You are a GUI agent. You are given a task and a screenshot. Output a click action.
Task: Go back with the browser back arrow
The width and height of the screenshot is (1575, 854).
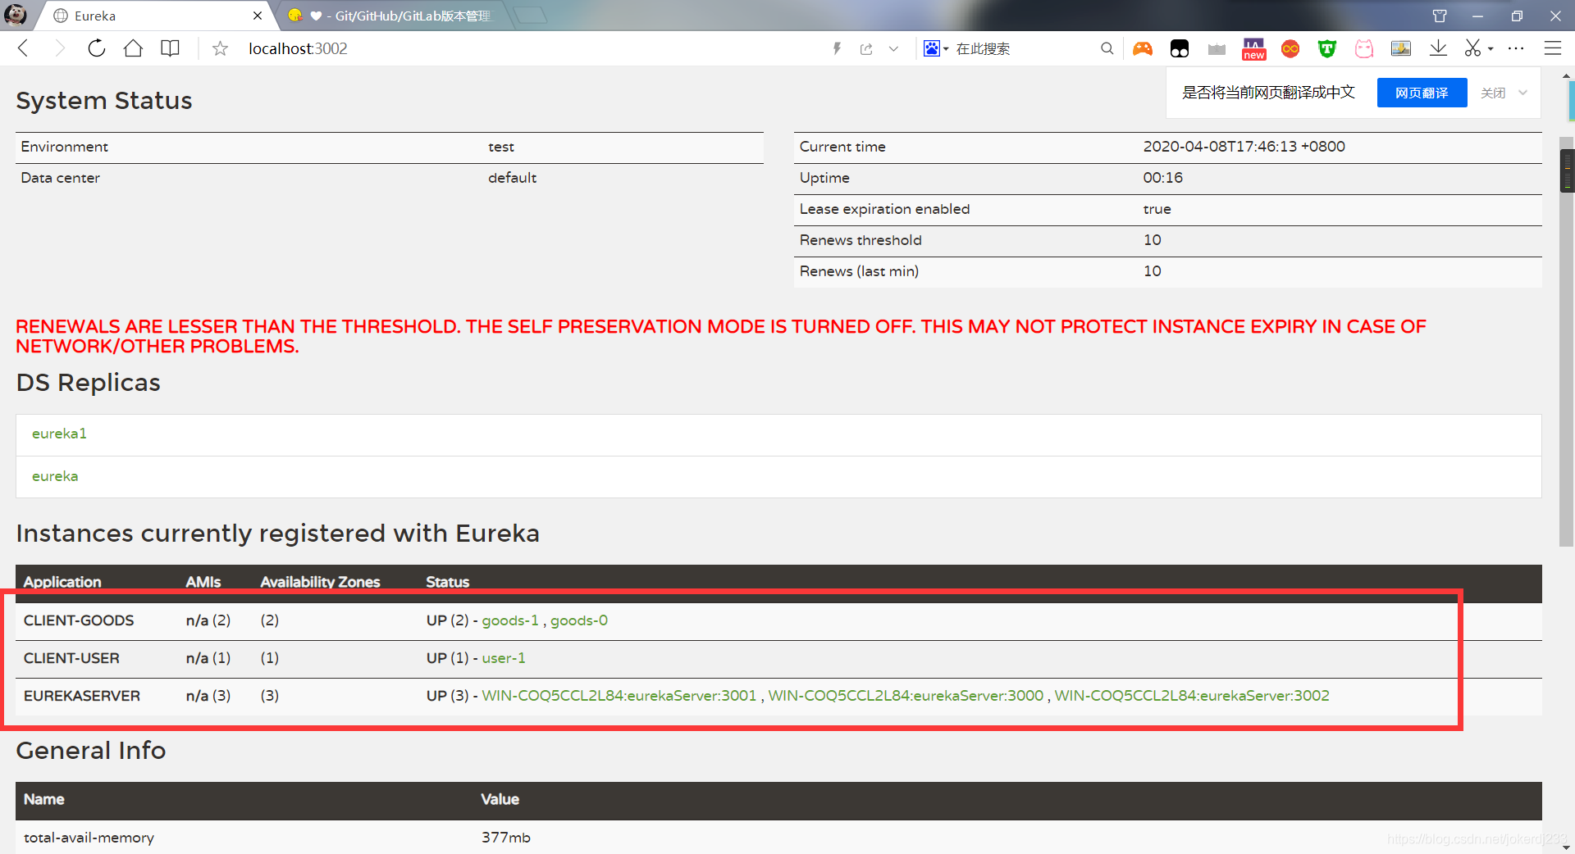pos(24,48)
